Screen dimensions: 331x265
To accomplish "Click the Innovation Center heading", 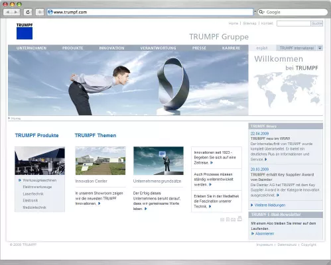I will pos(91,181).
